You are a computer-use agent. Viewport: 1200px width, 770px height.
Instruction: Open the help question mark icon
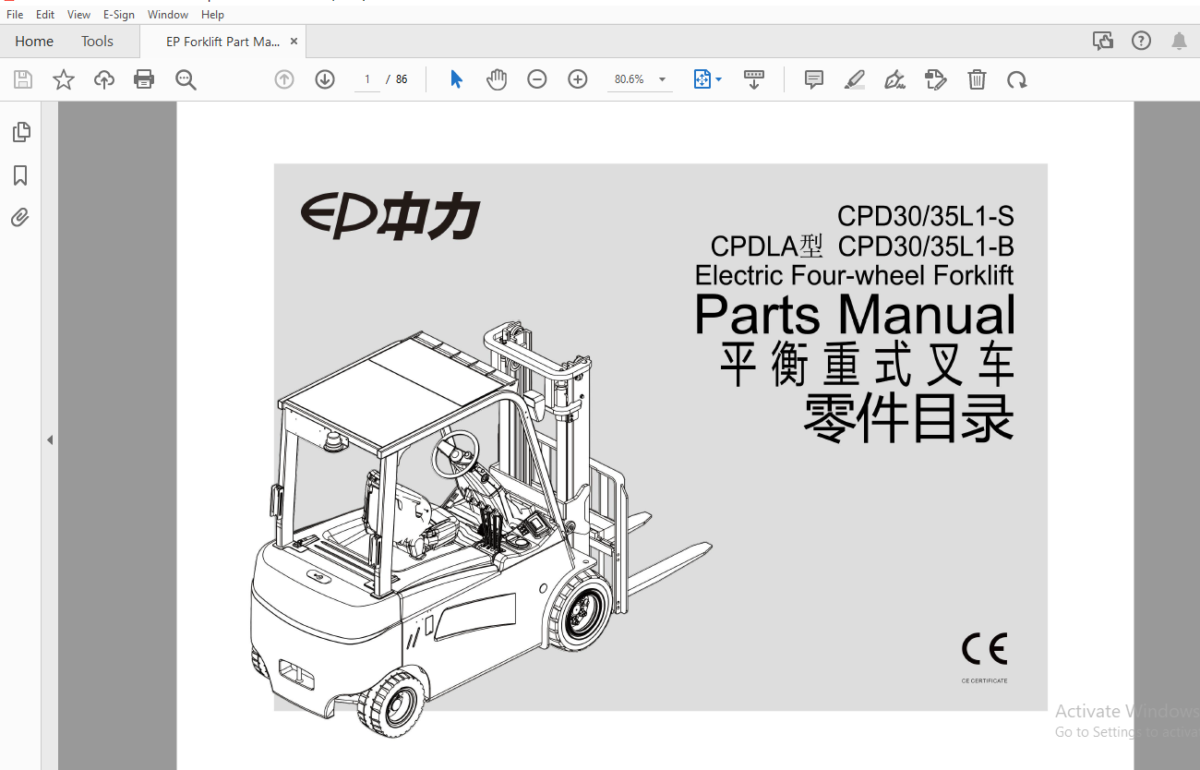click(1142, 41)
